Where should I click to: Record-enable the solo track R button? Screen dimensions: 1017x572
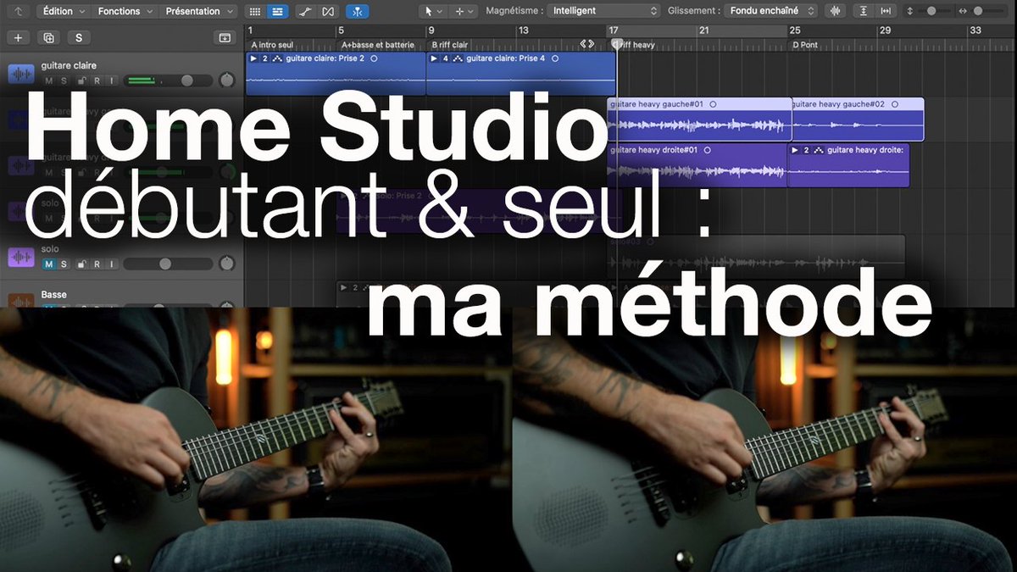(97, 264)
